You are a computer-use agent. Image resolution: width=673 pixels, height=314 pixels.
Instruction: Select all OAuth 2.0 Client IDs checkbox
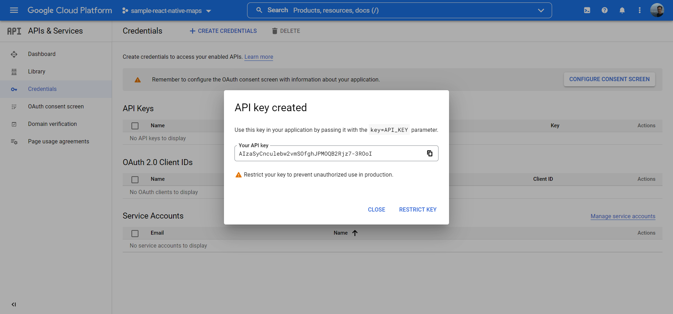pyautogui.click(x=135, y=180)
